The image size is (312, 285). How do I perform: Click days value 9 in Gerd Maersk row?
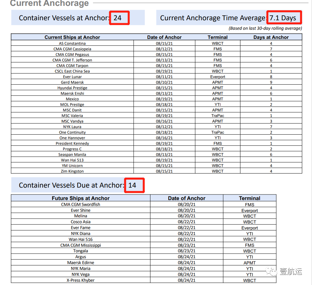pyautogui.click(x=271, y=82)
